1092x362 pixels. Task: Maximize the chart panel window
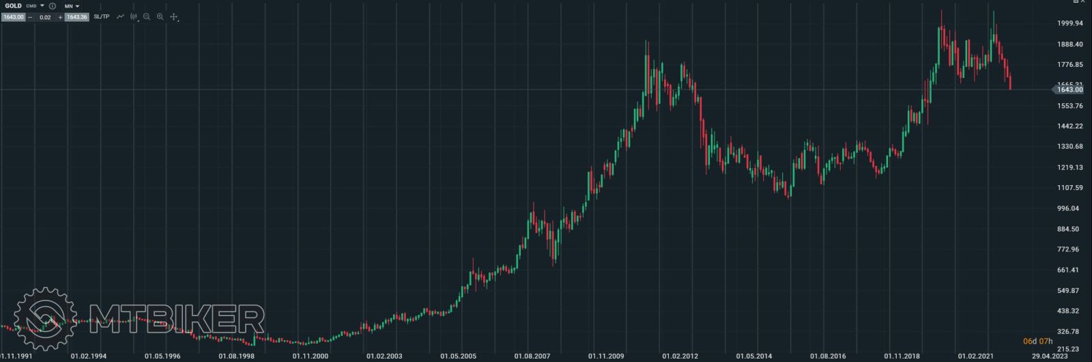click(x=1077, y=2)
